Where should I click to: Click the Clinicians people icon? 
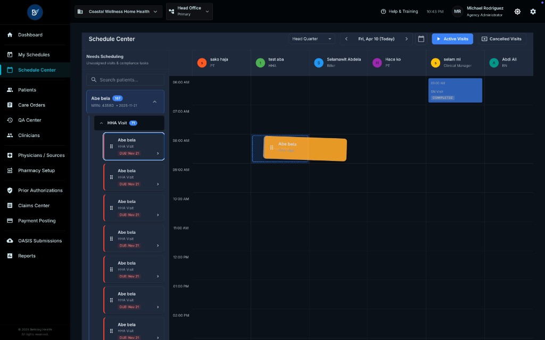(10, 135)
